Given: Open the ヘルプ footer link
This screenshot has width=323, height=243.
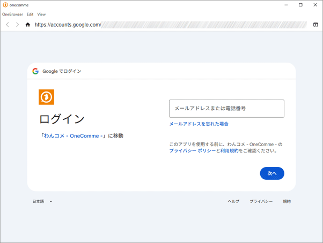Looking at the screenshot, I should point(233,201).
